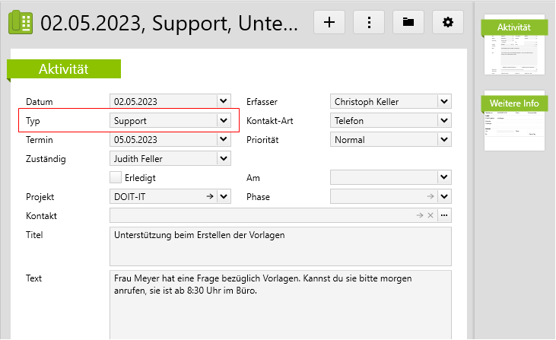Clear the Kontakt field with X icon

coord(431,216)
